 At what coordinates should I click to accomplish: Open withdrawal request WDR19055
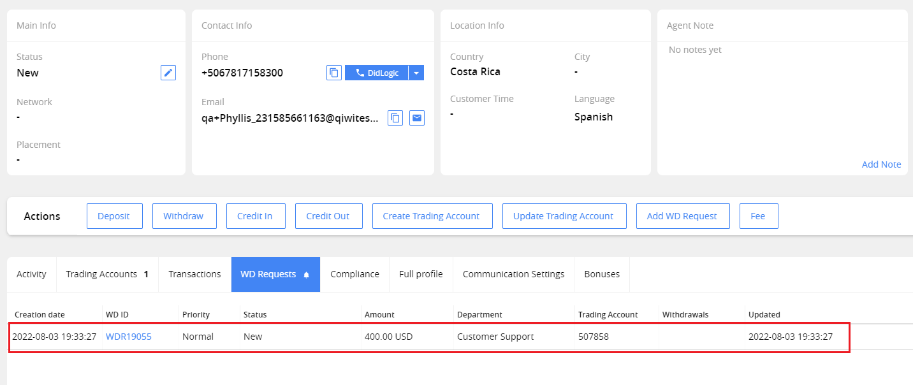128,336
